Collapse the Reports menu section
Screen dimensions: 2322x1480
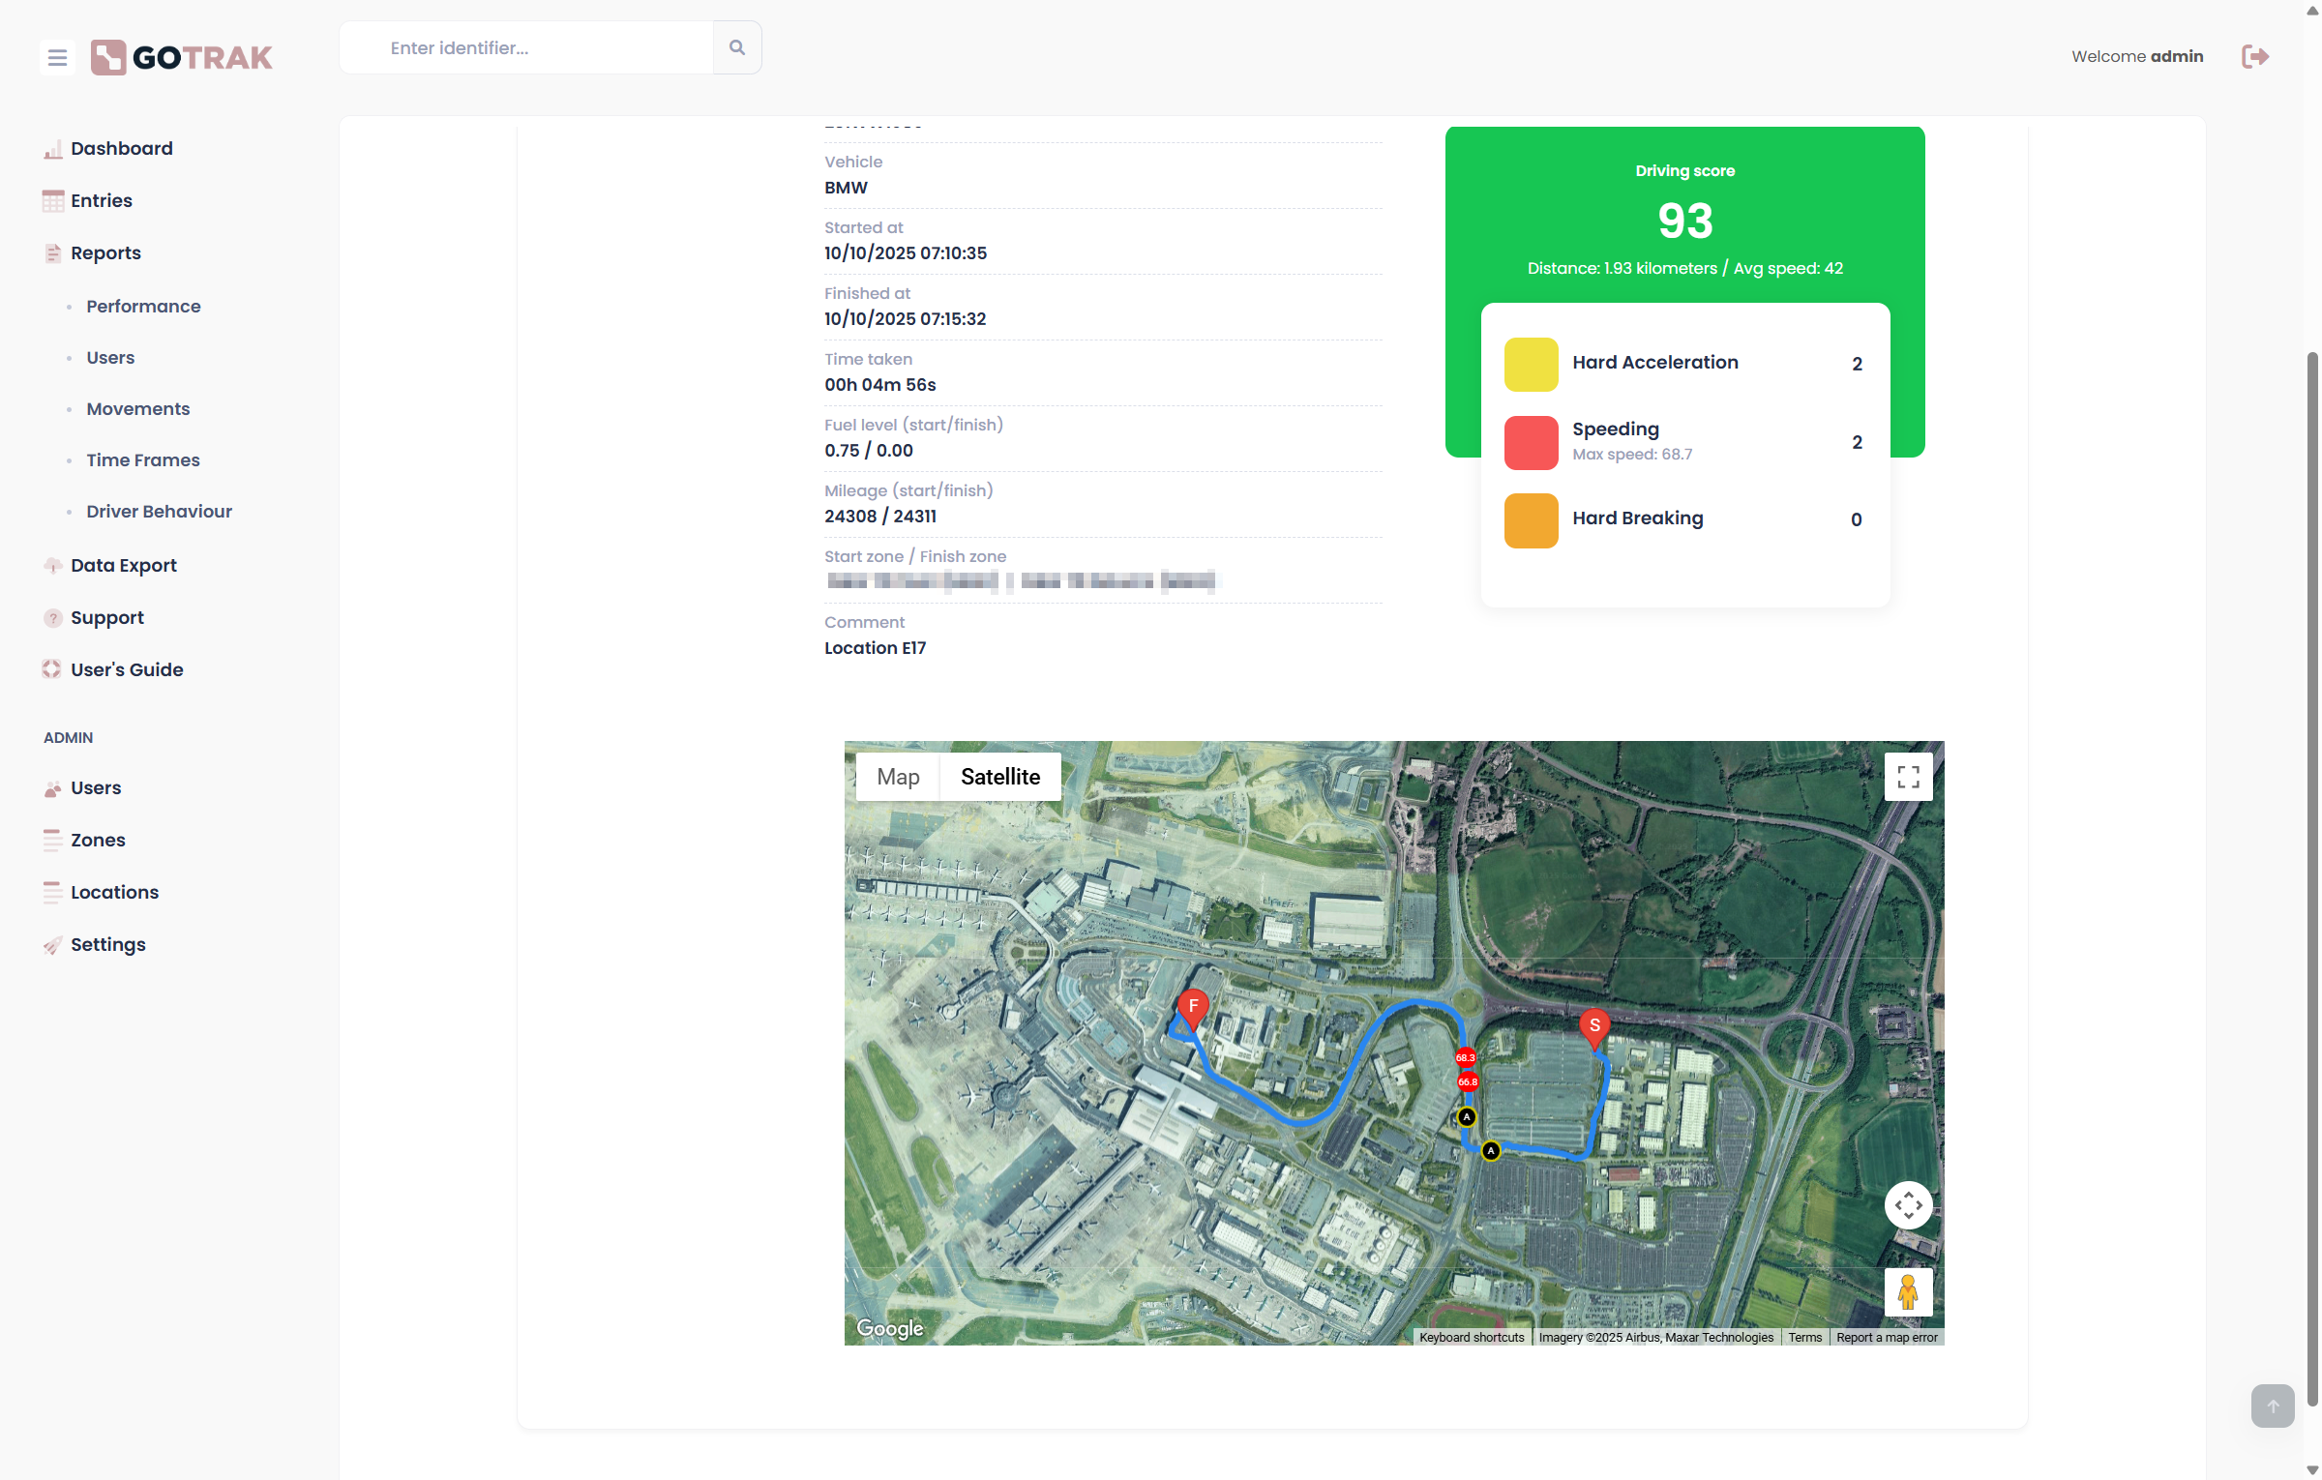click(105, 252)
